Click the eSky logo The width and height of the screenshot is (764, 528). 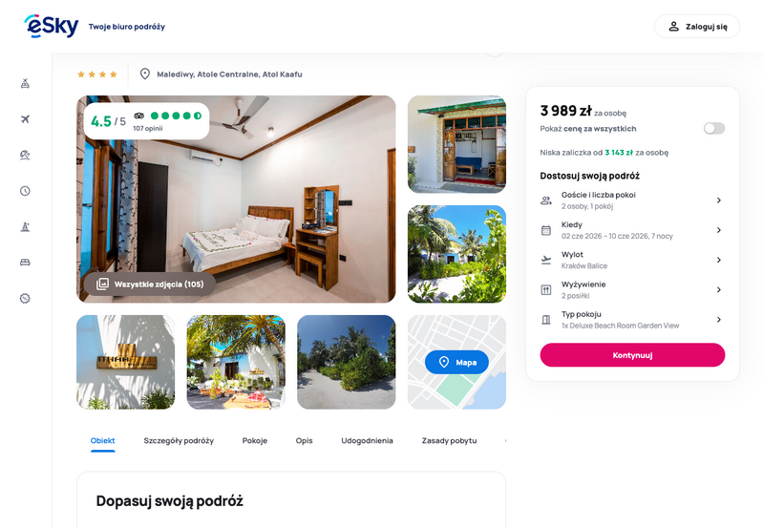(x=52, y=26)
